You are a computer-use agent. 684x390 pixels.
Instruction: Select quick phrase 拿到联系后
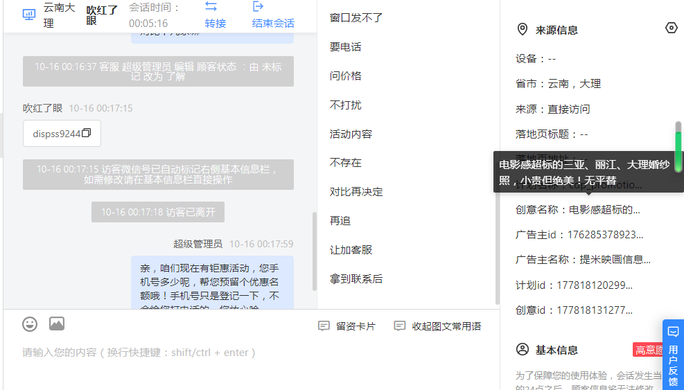(x=356, y=278)
